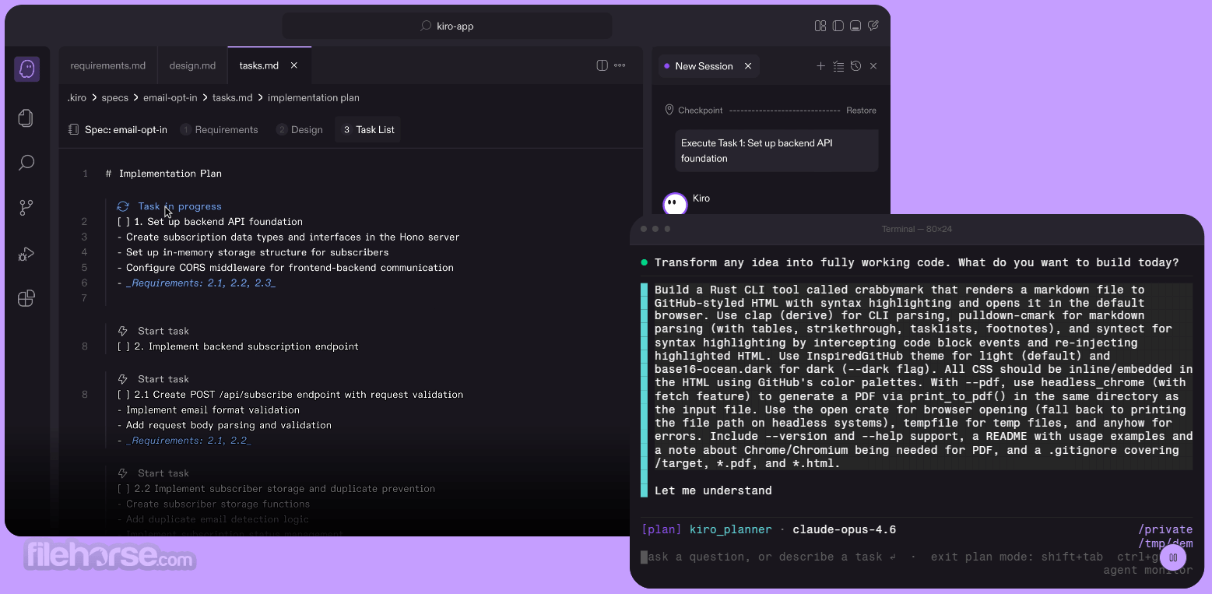Click the Configure CORS middleware line
1212x594 pixels.
pos(286,268)
